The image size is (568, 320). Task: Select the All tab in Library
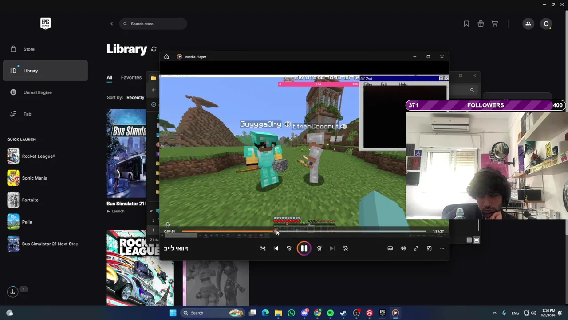tap(109, 77)
